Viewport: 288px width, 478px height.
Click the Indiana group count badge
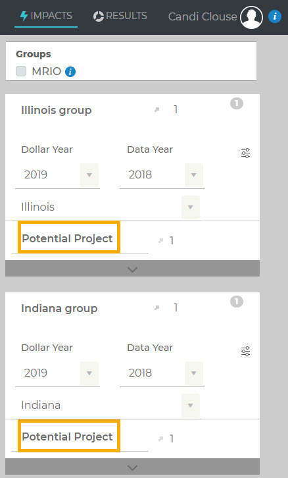tap(237, 302)
